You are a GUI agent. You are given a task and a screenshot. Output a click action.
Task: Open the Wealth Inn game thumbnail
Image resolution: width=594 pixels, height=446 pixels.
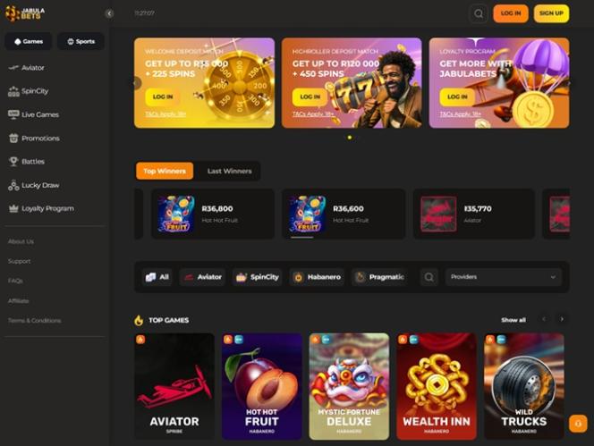pyautogui.click(x=437, y=386)
